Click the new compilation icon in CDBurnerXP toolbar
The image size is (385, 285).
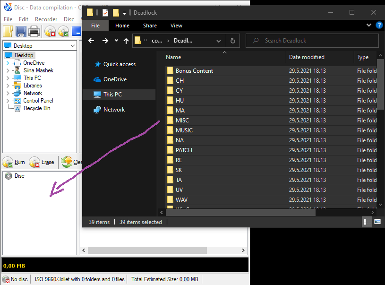tap(8, 32)
